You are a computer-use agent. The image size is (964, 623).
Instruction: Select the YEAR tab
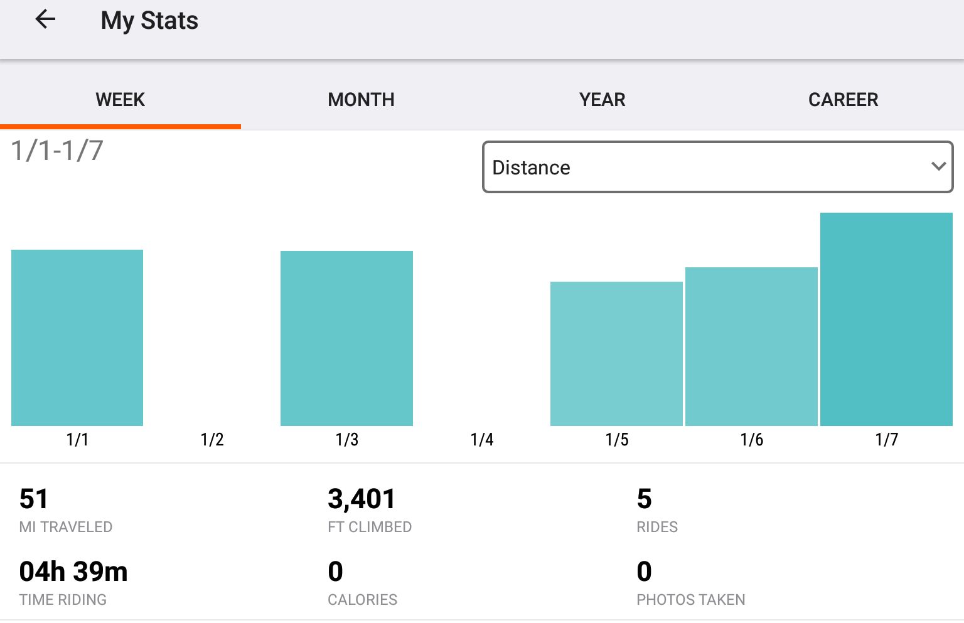tap(602, 100)
